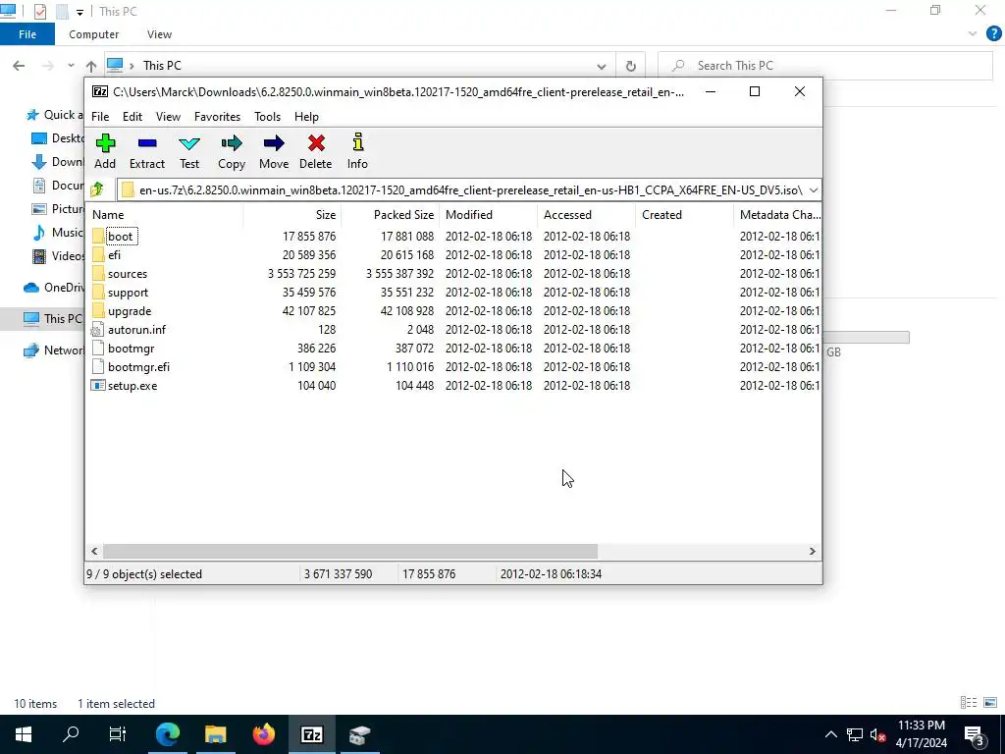1005x754 pixels.
Task: Click the taskbar clock showing 11:33 PM
Action: (921, 734)
